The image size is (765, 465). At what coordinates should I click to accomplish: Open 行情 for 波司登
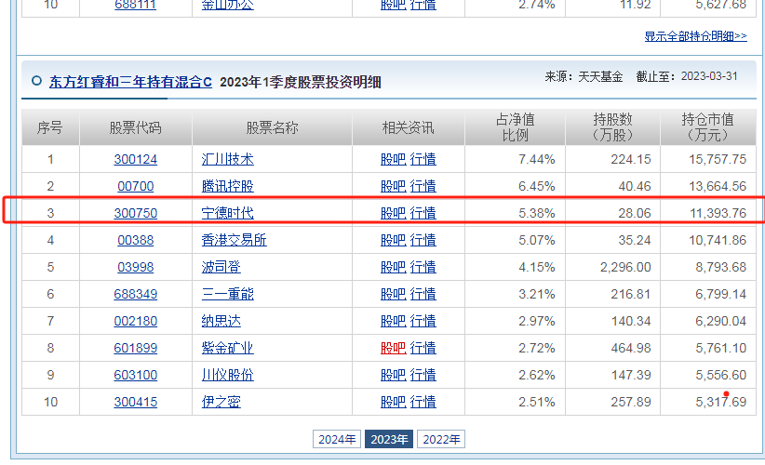pyautogui.click(x=423, y=267)
